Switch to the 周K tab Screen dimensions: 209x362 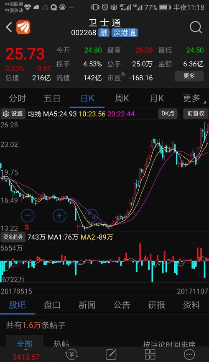click(122, 99)
